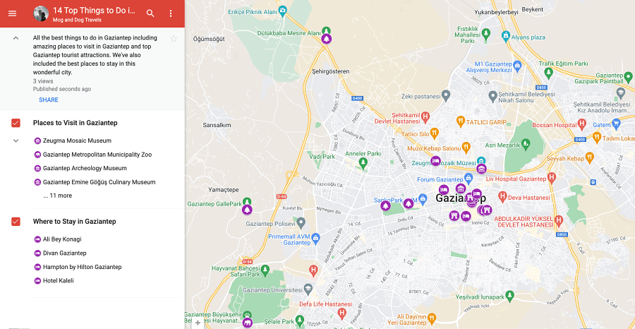Image resolution: width=635 pixels, height=329 pixels.
Task: Collapse the map description chevron
Action: click(x=16, y=38)
